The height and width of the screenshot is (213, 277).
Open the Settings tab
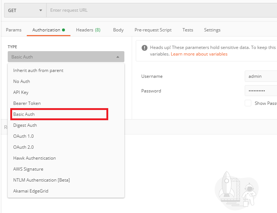pyautogui.click(x=212, y=30)
